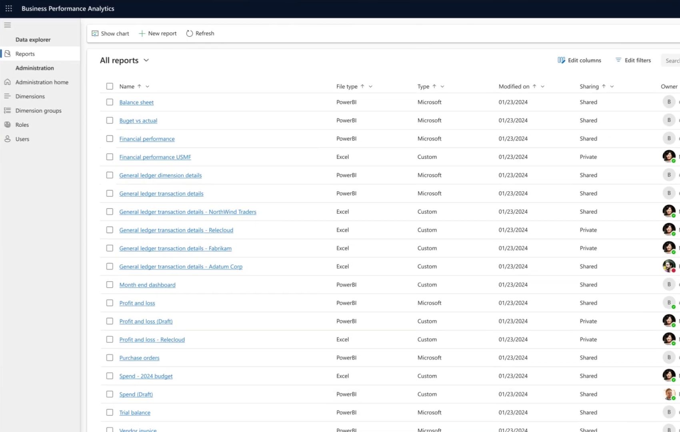Check the Buget vs actual row checkbox
Screen dimensions: 680x432
tap(110, 120)
